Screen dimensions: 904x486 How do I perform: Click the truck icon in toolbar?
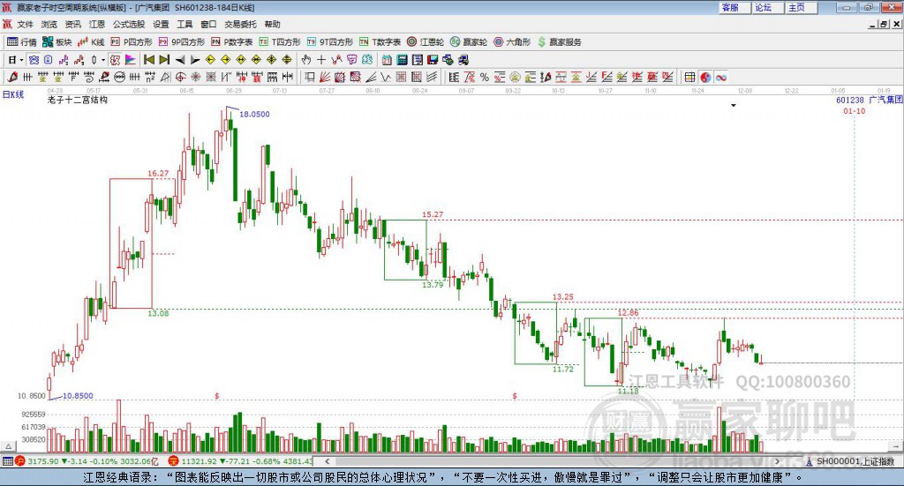tap(463, 60)
